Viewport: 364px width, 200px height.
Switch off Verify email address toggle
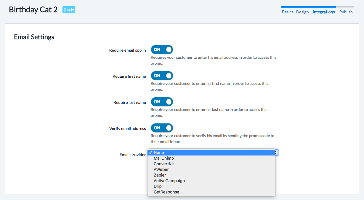(x=162, y=128)
